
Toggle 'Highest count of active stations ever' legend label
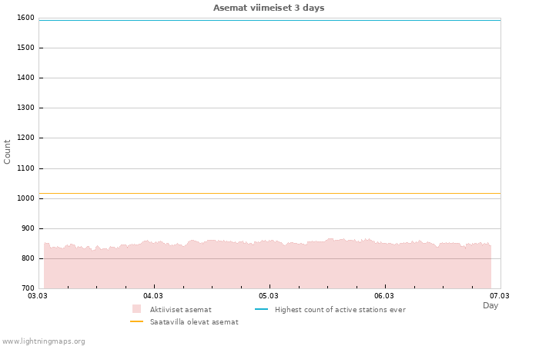click(340, 310)
